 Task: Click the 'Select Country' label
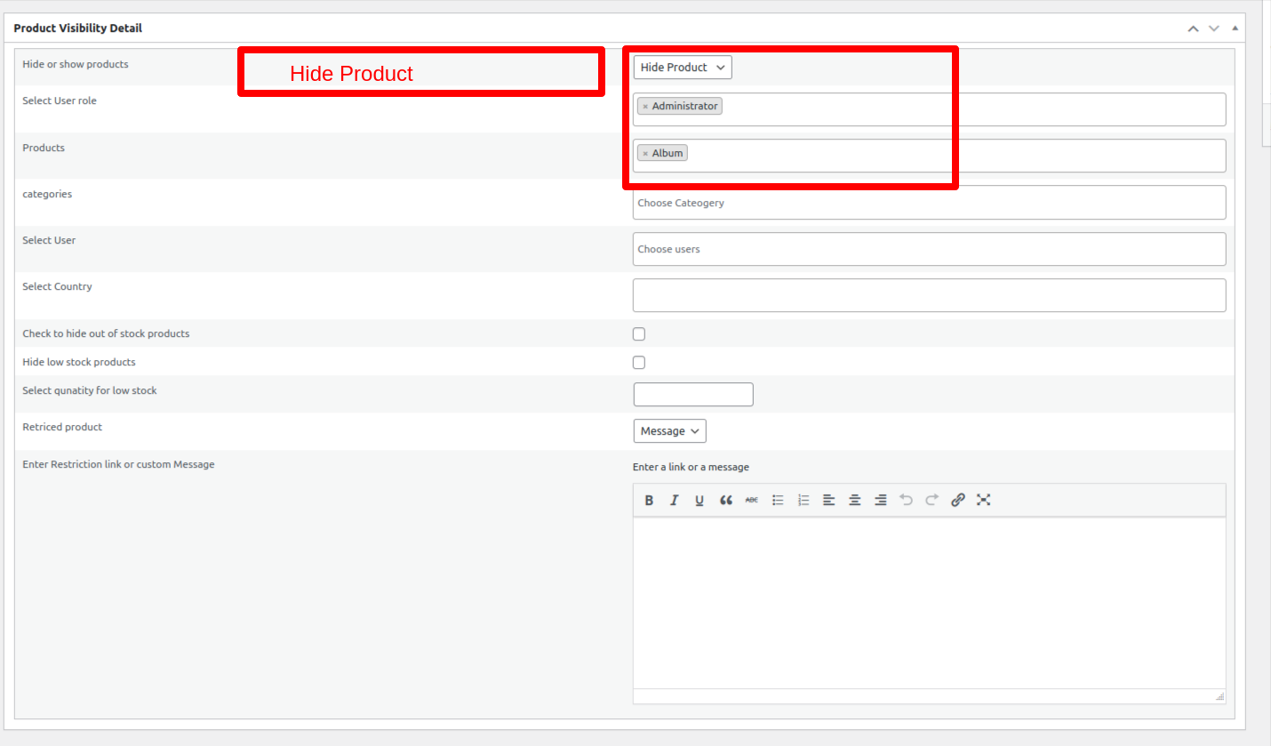pos(57,287)
